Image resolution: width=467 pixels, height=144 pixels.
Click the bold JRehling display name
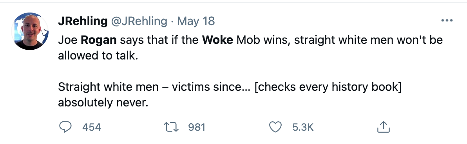83,21
